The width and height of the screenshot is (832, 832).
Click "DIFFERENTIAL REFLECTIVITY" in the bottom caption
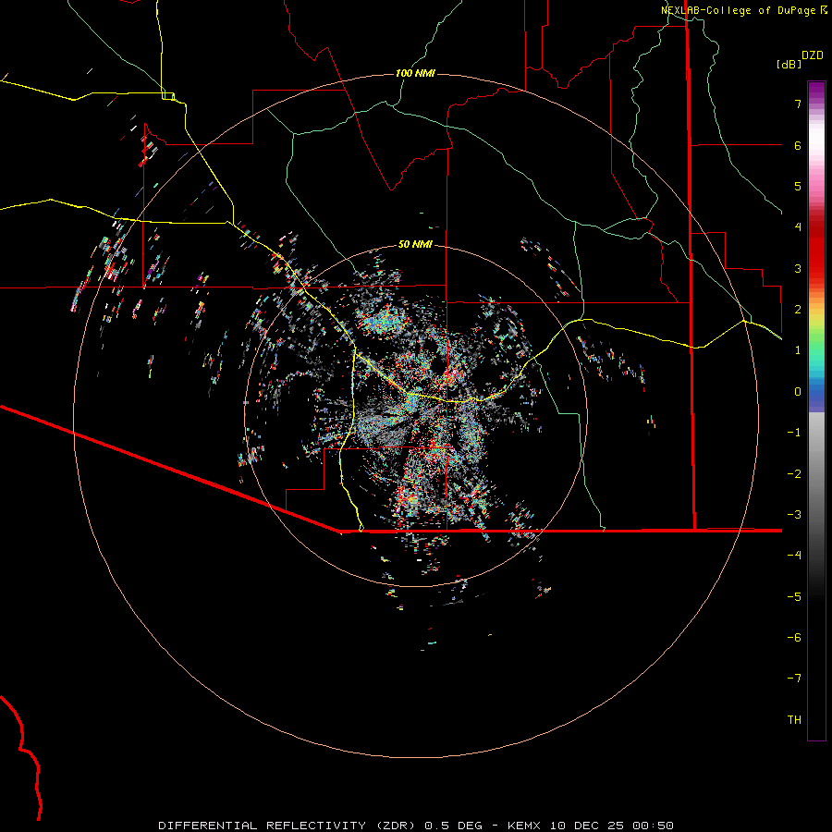[x=262, y=826]
